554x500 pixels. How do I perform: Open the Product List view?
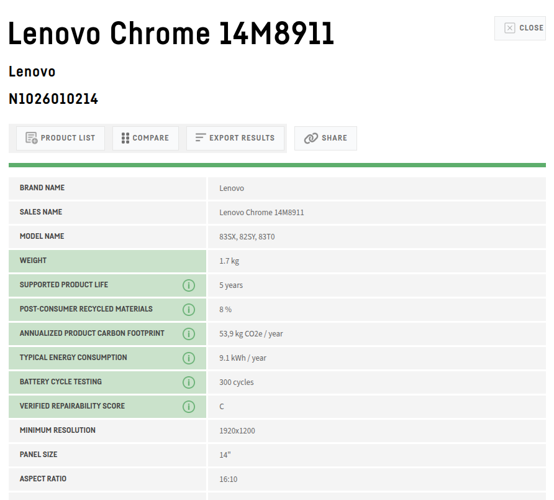coord(60,138)
